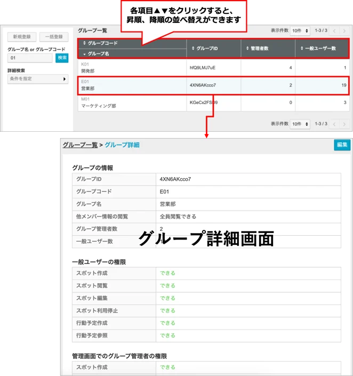Image resolution: width=353 pixels, height=376 pixels.
Task: Go to next page using top pager arrow
Action: (344, 31)
